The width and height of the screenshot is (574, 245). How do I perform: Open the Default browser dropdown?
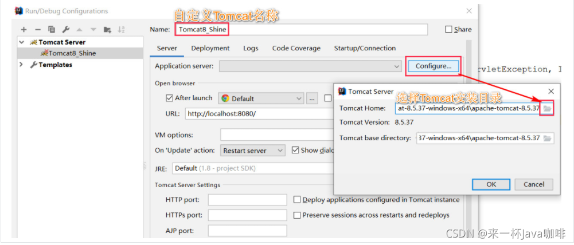261,98
